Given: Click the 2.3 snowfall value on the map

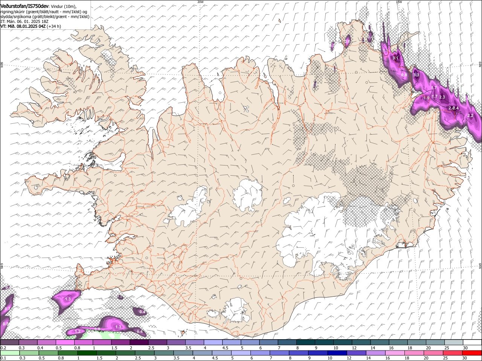Looking at the screenshot, I should pyautogui.click(x=442, y=97).
